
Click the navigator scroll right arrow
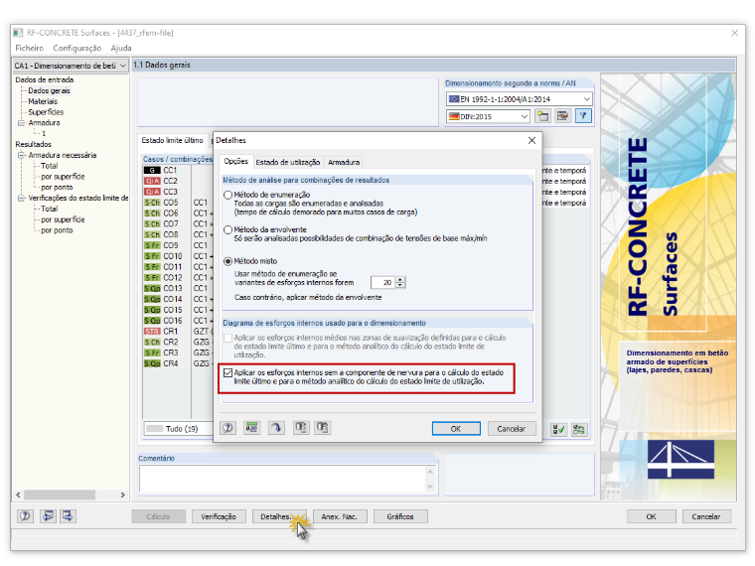point(123,495)
